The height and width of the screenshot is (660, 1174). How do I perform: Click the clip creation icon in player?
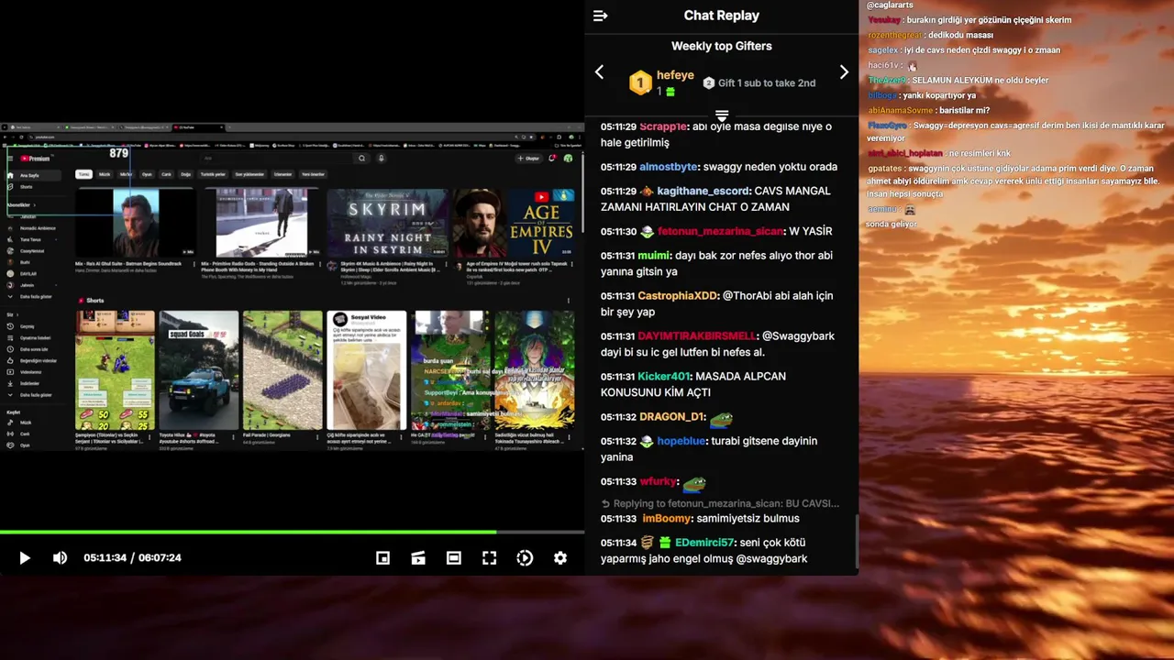[x=418, y=557]
